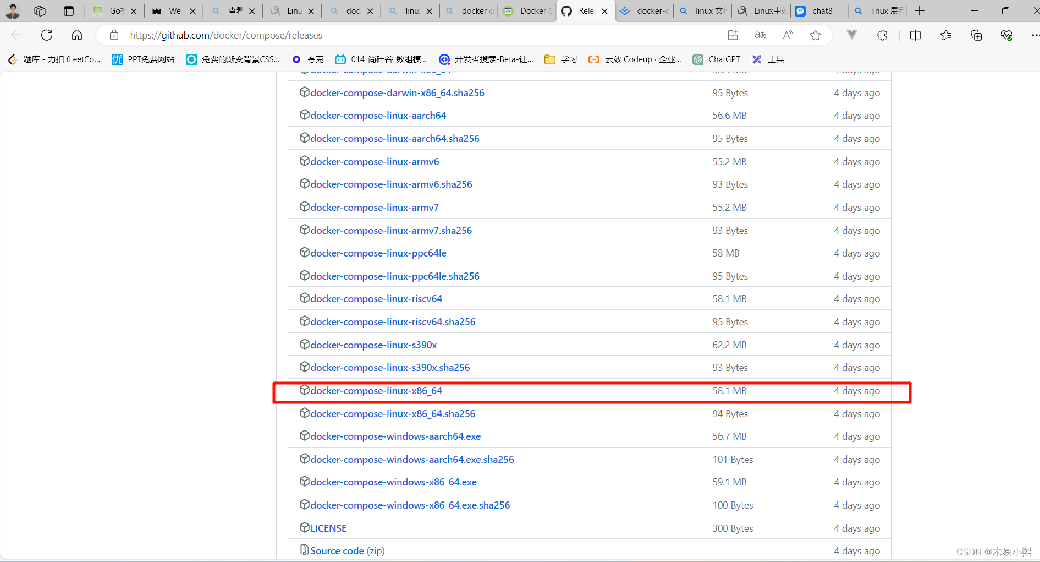
Task: Open the Favorites list icon
Action: point(946,35)
